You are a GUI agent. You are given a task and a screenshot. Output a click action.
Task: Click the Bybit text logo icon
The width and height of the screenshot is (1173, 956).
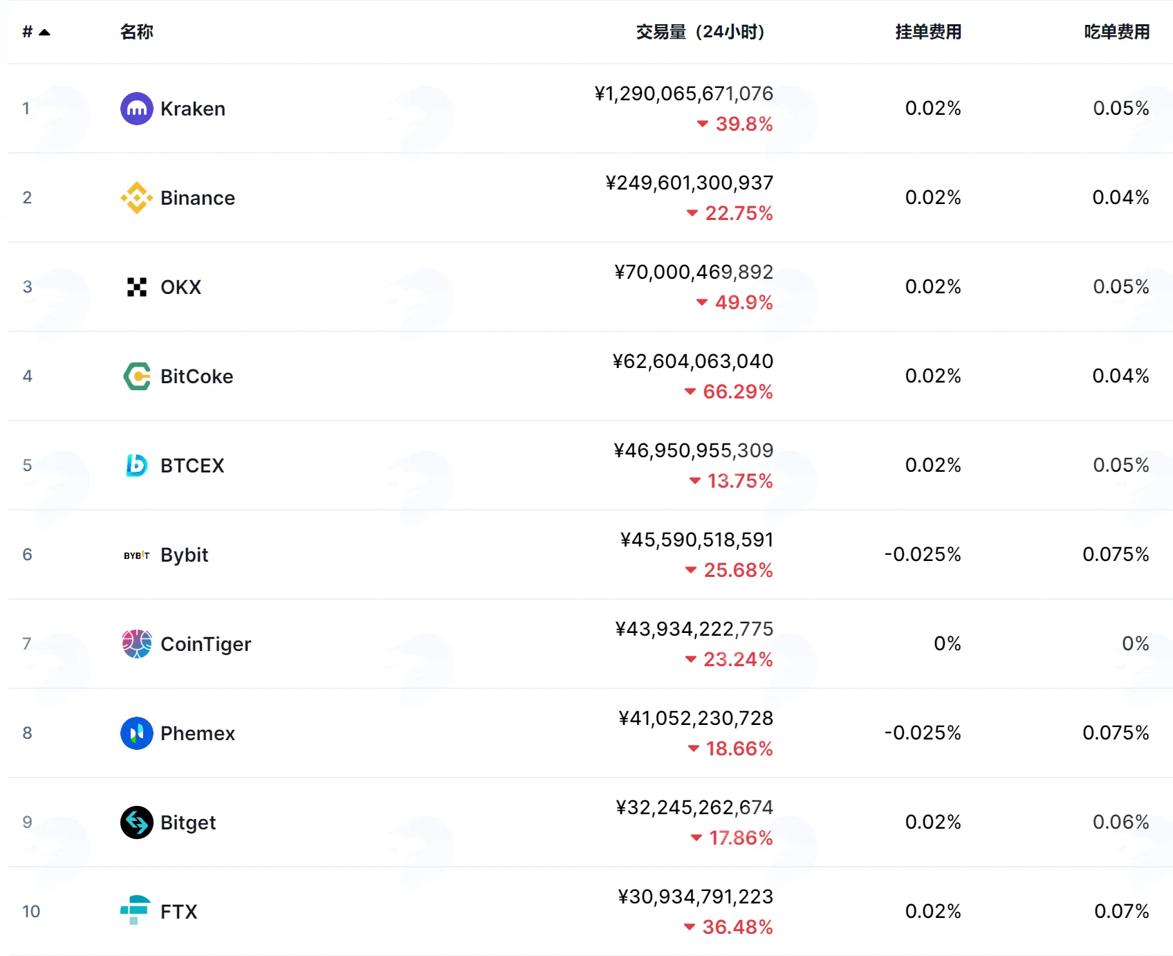pyautogui.click(x=137, y=555)
